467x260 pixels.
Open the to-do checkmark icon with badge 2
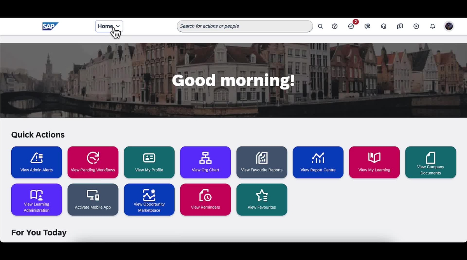click(x=351, y=26)
